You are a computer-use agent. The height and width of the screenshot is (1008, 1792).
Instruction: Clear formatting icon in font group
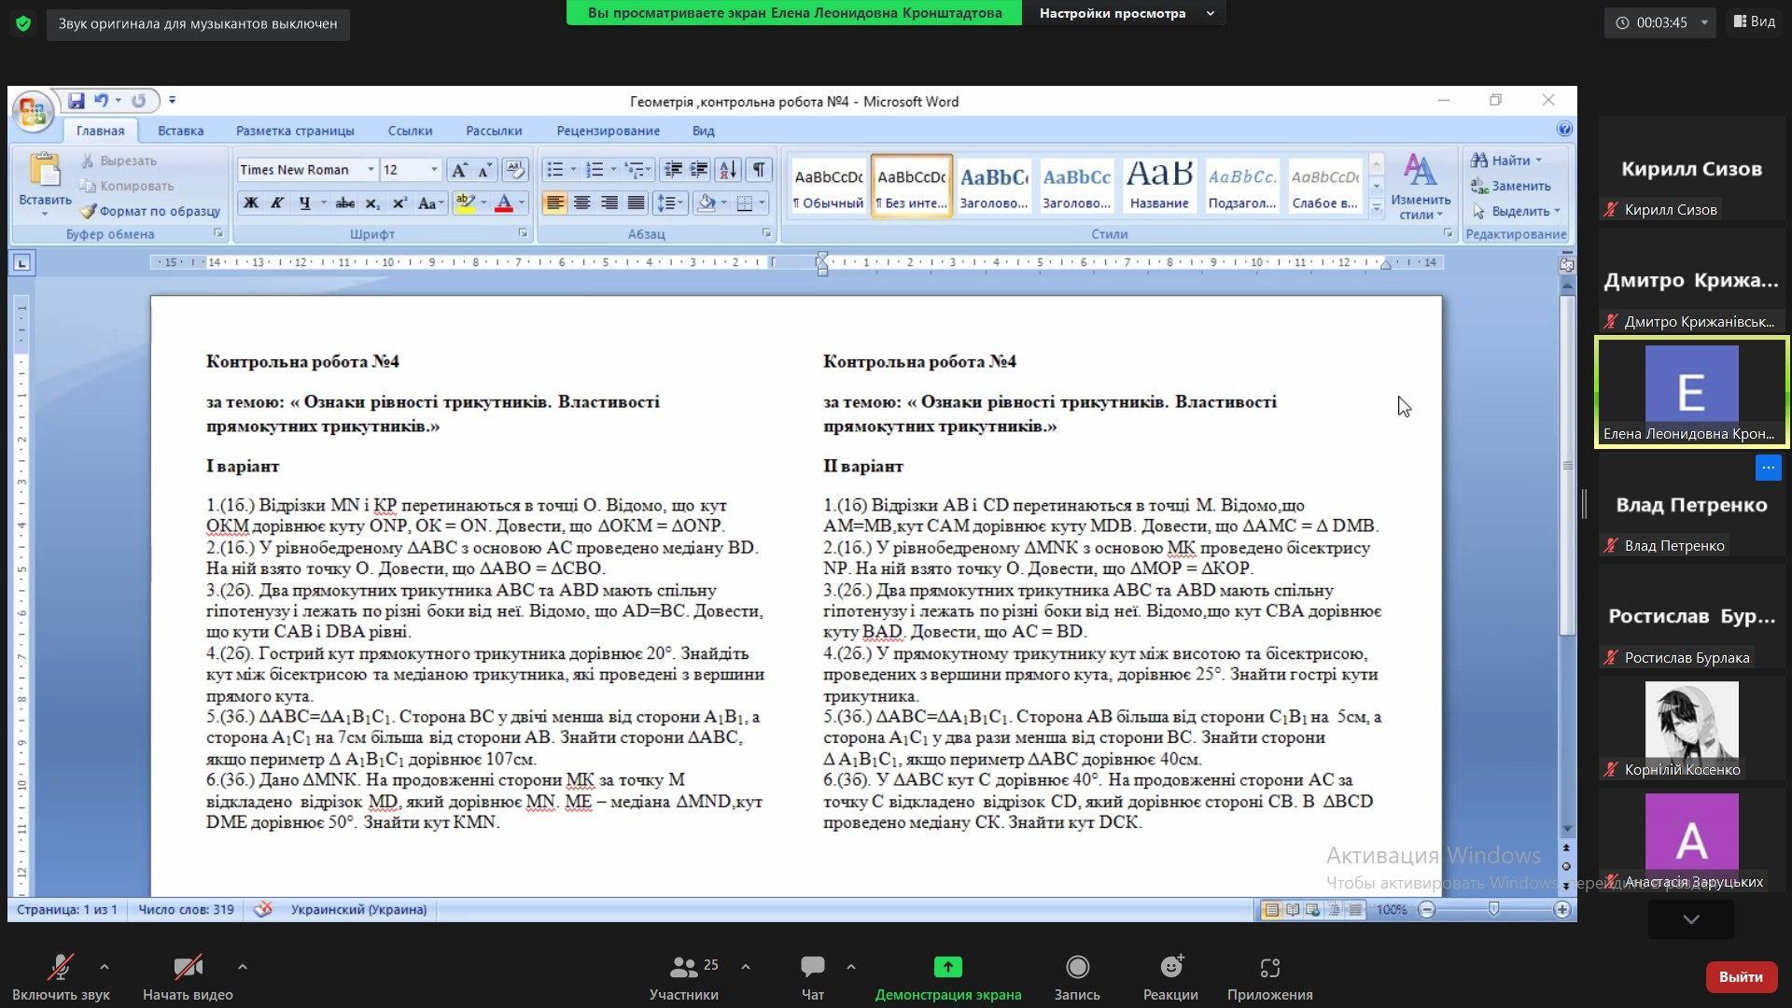pyautogui.click(x=514, y=170)
